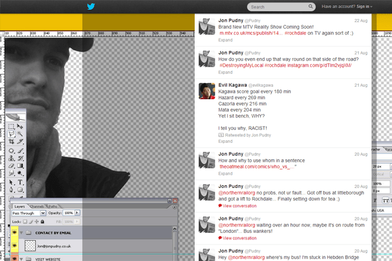This screenshot has width=392, height=261.
Task: Switch to the Paths tab
Action: coord(53,207)
